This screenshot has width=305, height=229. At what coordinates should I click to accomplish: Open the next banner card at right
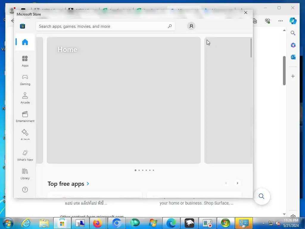click(228, 100)
